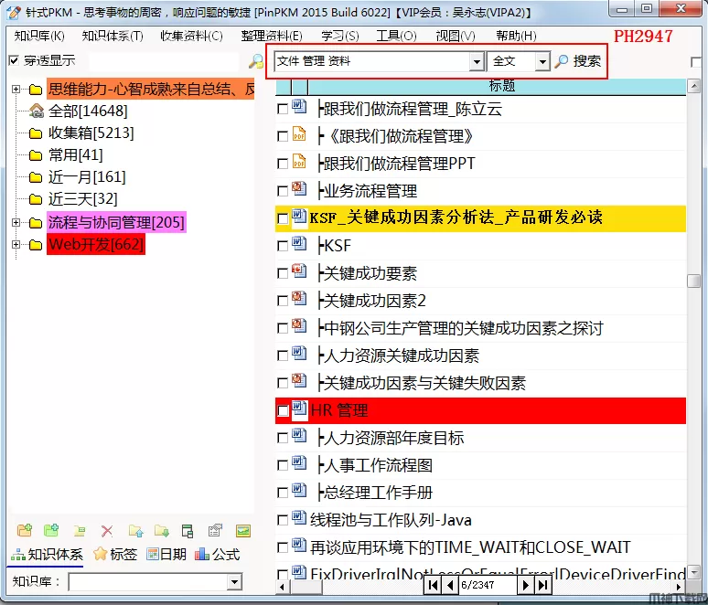
Task: Go to previous page of results
Action: (x=450, y=585)
